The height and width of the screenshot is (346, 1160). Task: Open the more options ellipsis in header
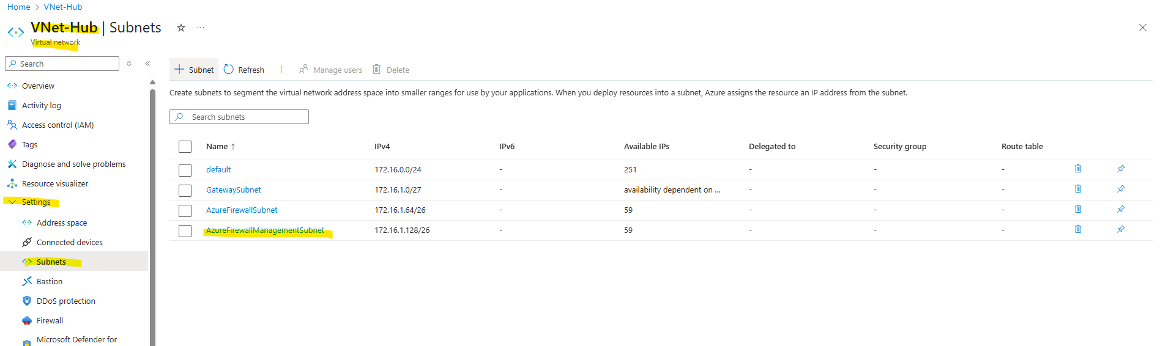[x=201, y=28]
